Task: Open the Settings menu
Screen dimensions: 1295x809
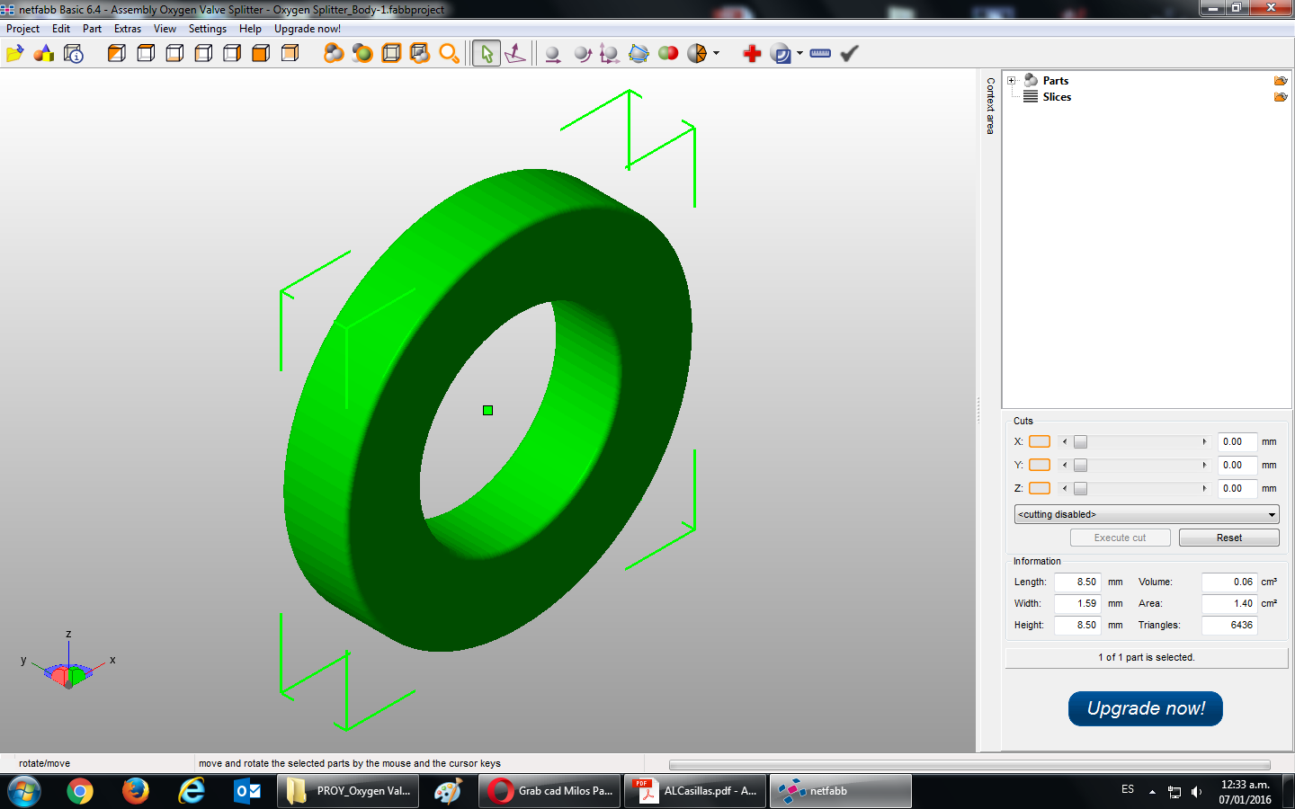Action: click(x=208, y=29)
